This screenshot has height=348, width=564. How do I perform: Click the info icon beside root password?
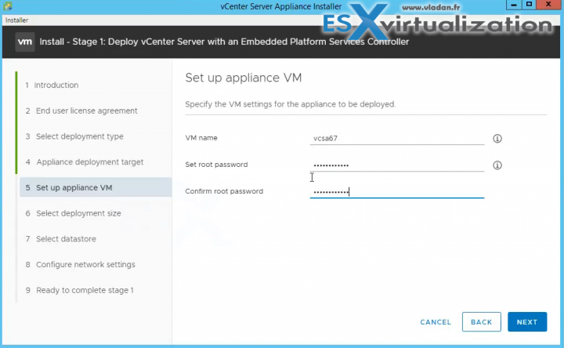497,165
